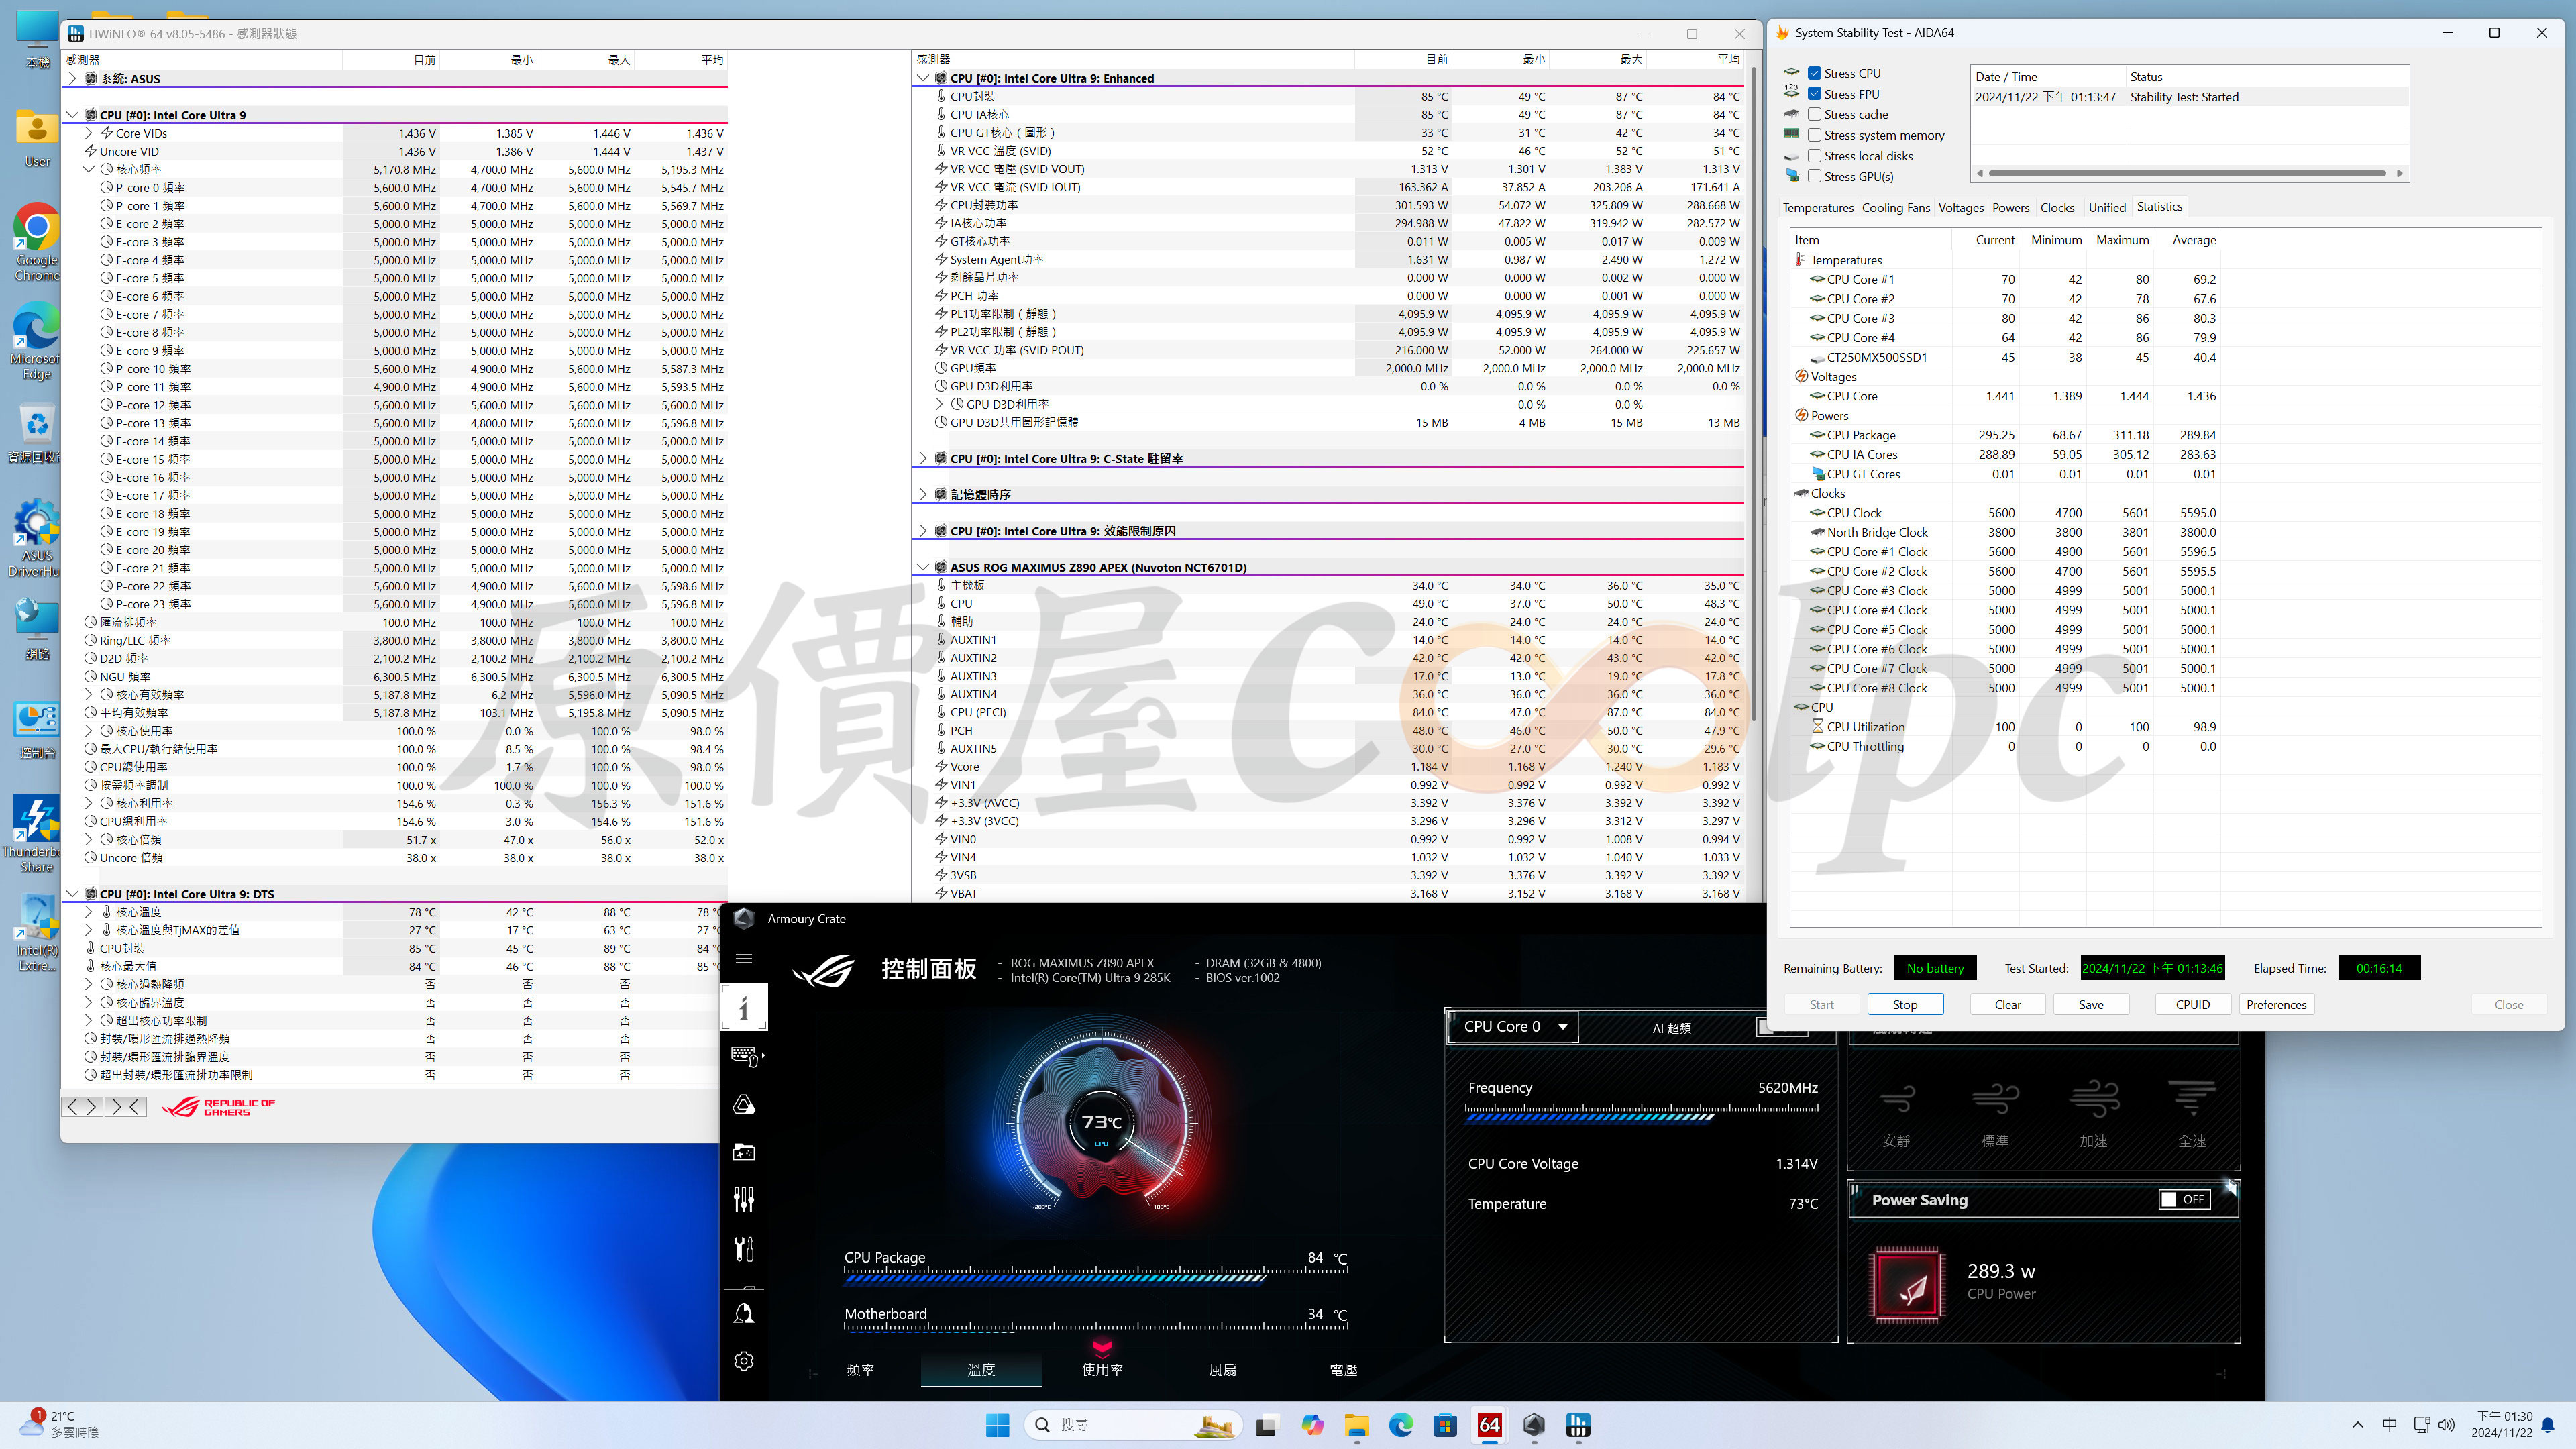This screenshot has width=2576, height=1449.
Task: Open the wrench tools icon in Armoury Crate sidebar
Action: click(x=743, y=1249)
